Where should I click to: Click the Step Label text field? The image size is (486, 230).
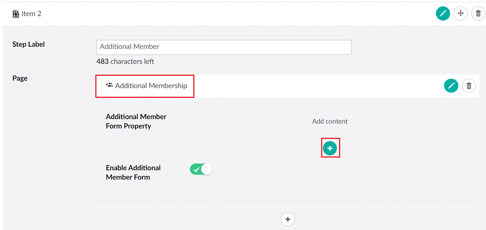pos(224,47)
